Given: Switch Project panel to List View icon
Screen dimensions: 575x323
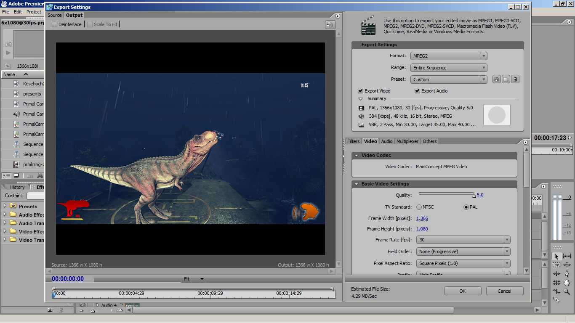Looking at the screenshot, I should click(6, 176).
